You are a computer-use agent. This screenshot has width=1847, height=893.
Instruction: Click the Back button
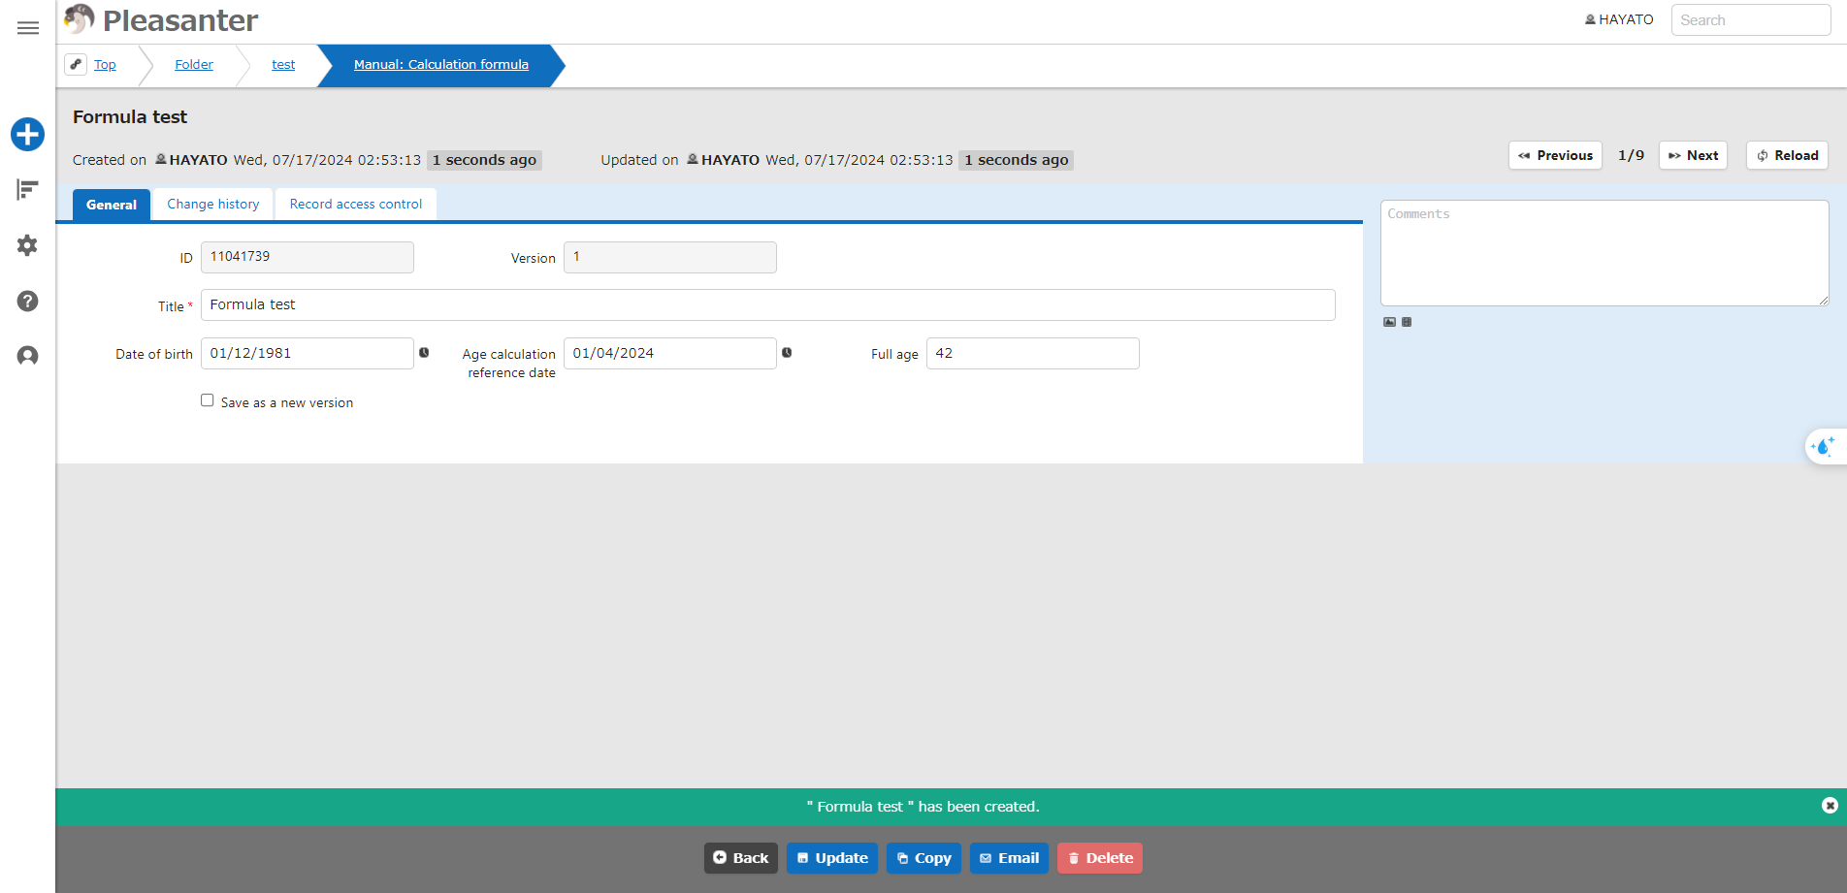click(x=741, y=858)
